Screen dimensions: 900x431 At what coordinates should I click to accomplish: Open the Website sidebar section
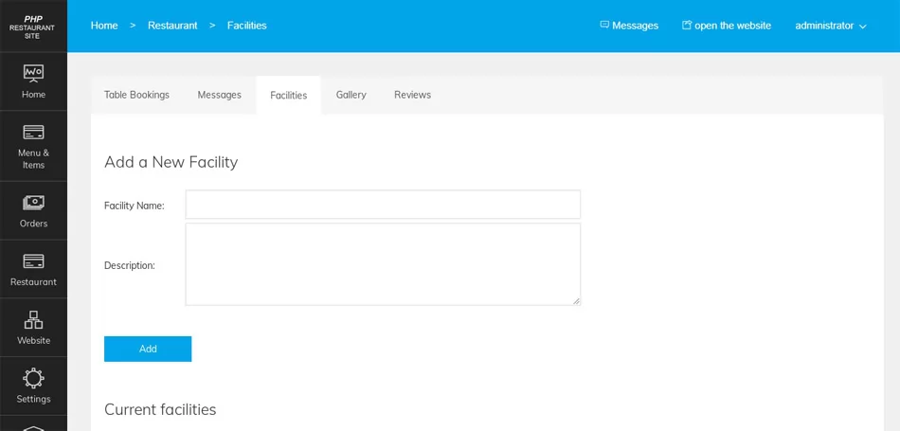pyautogui.click(x=33, y=328)
